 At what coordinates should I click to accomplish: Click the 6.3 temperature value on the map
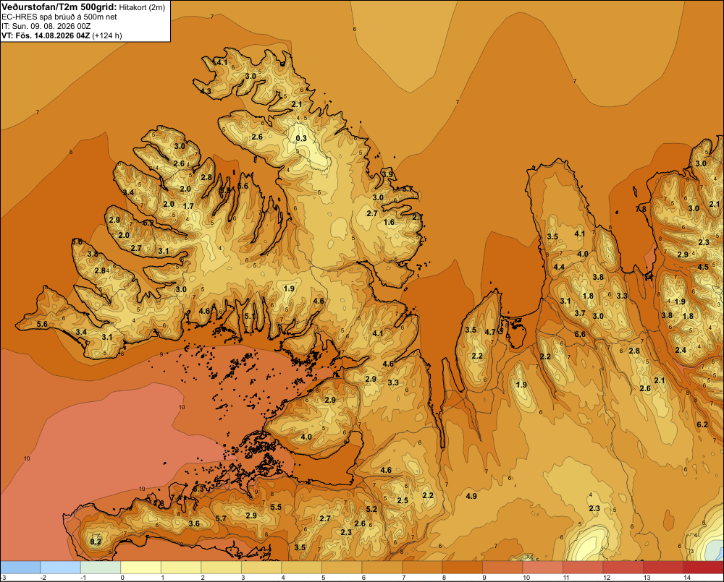198,489
